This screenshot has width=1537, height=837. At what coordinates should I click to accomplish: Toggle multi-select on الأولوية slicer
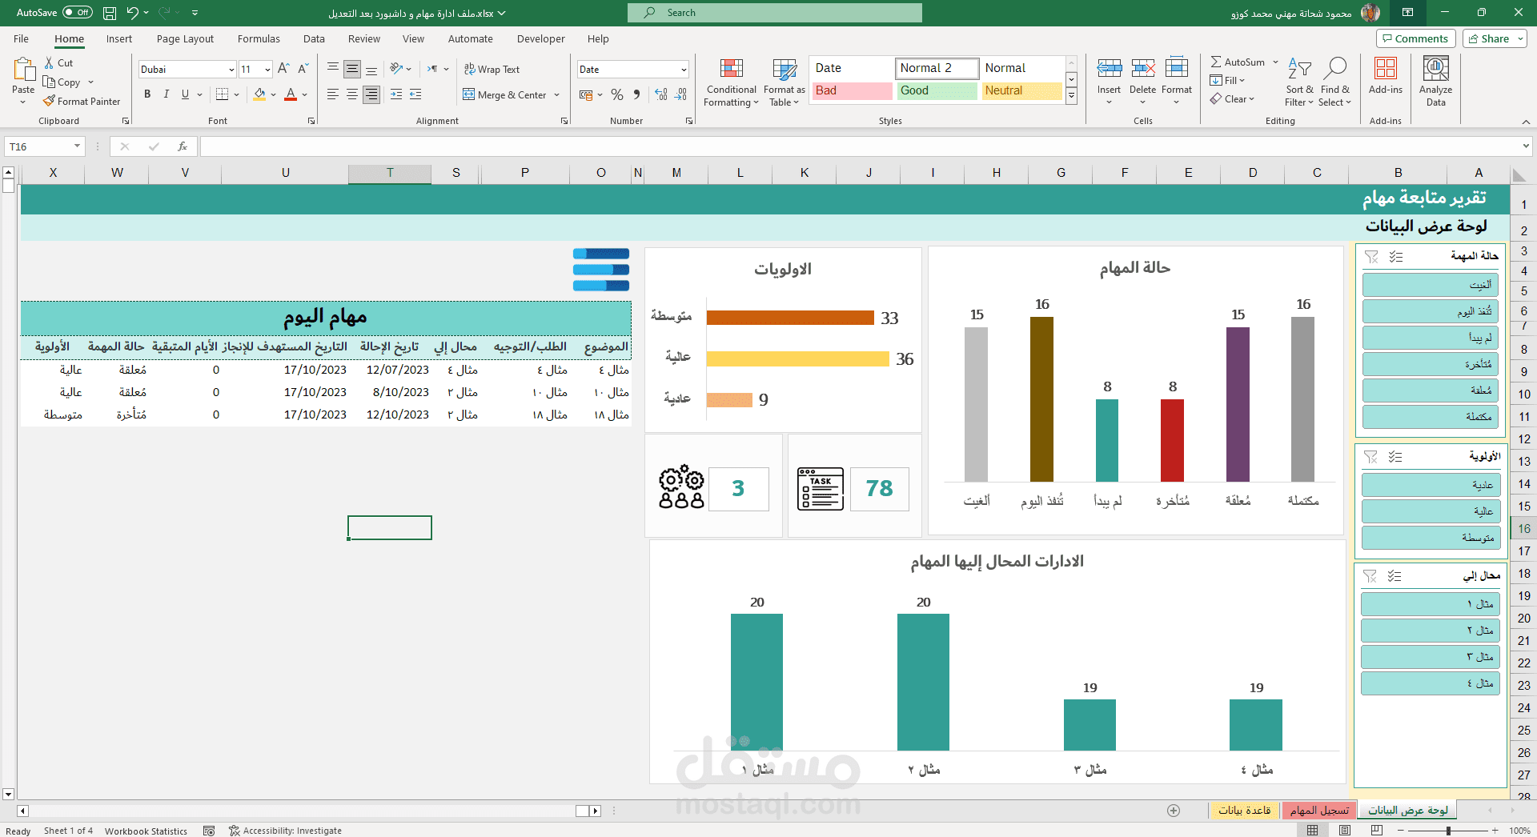pyautogui.click(x=1395, y=457)
